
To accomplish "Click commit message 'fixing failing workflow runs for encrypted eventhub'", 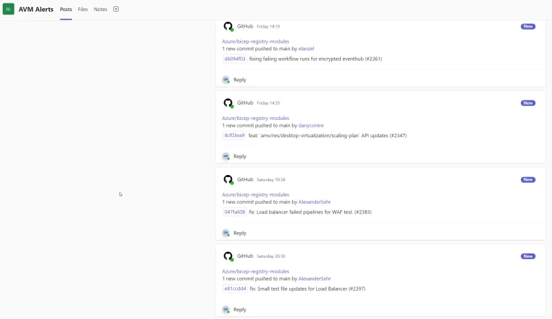I will point(315,59).
